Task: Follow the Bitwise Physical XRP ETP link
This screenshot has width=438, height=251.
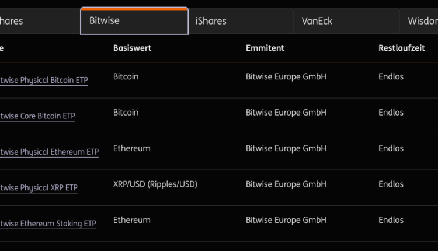Action: 39,188
